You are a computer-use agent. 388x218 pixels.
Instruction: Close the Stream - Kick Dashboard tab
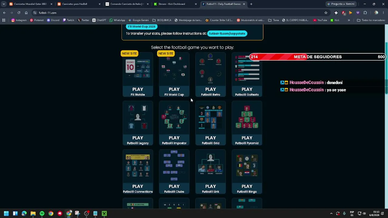[x=196, y=4]
